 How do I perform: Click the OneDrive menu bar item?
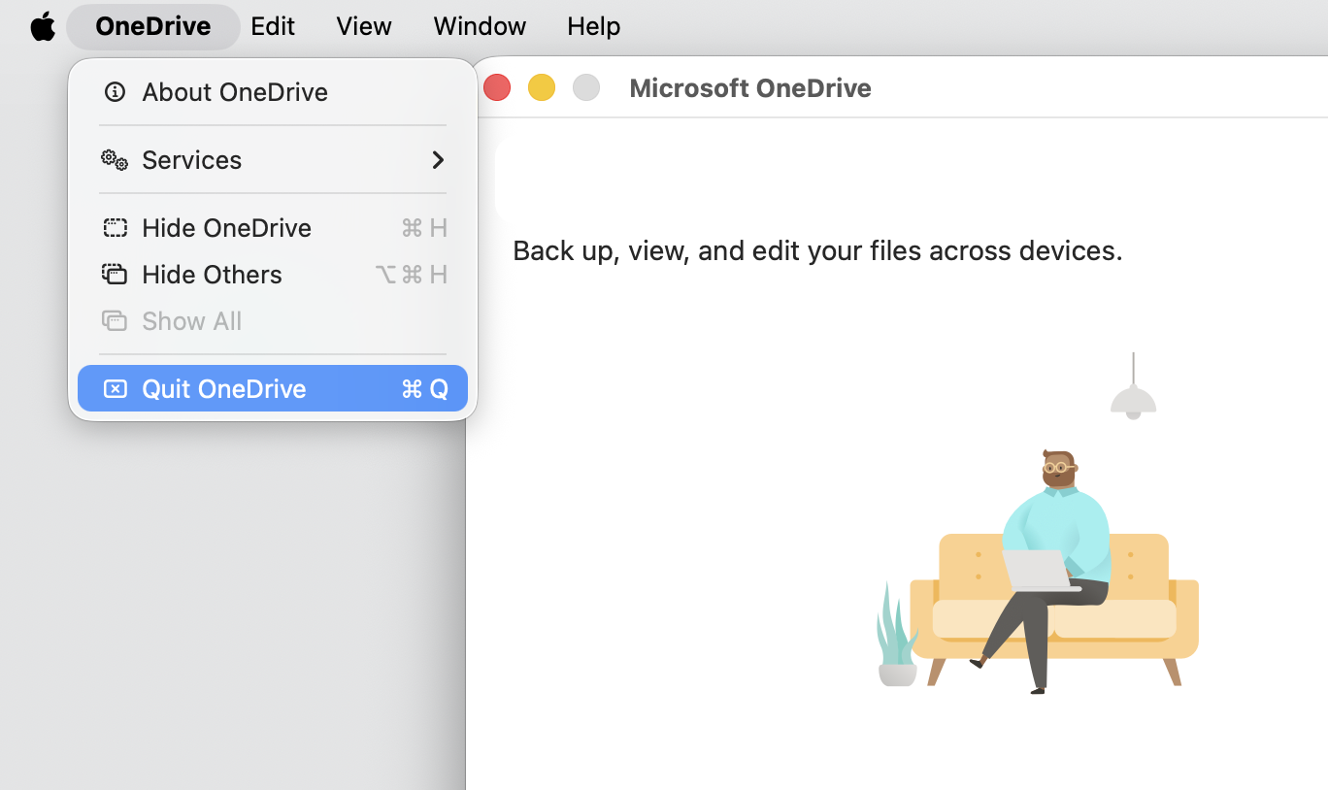coord(153,26)
